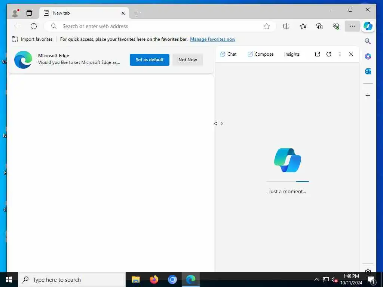
Task: Refresh the Copilot pane
Action: pos(329,54)
